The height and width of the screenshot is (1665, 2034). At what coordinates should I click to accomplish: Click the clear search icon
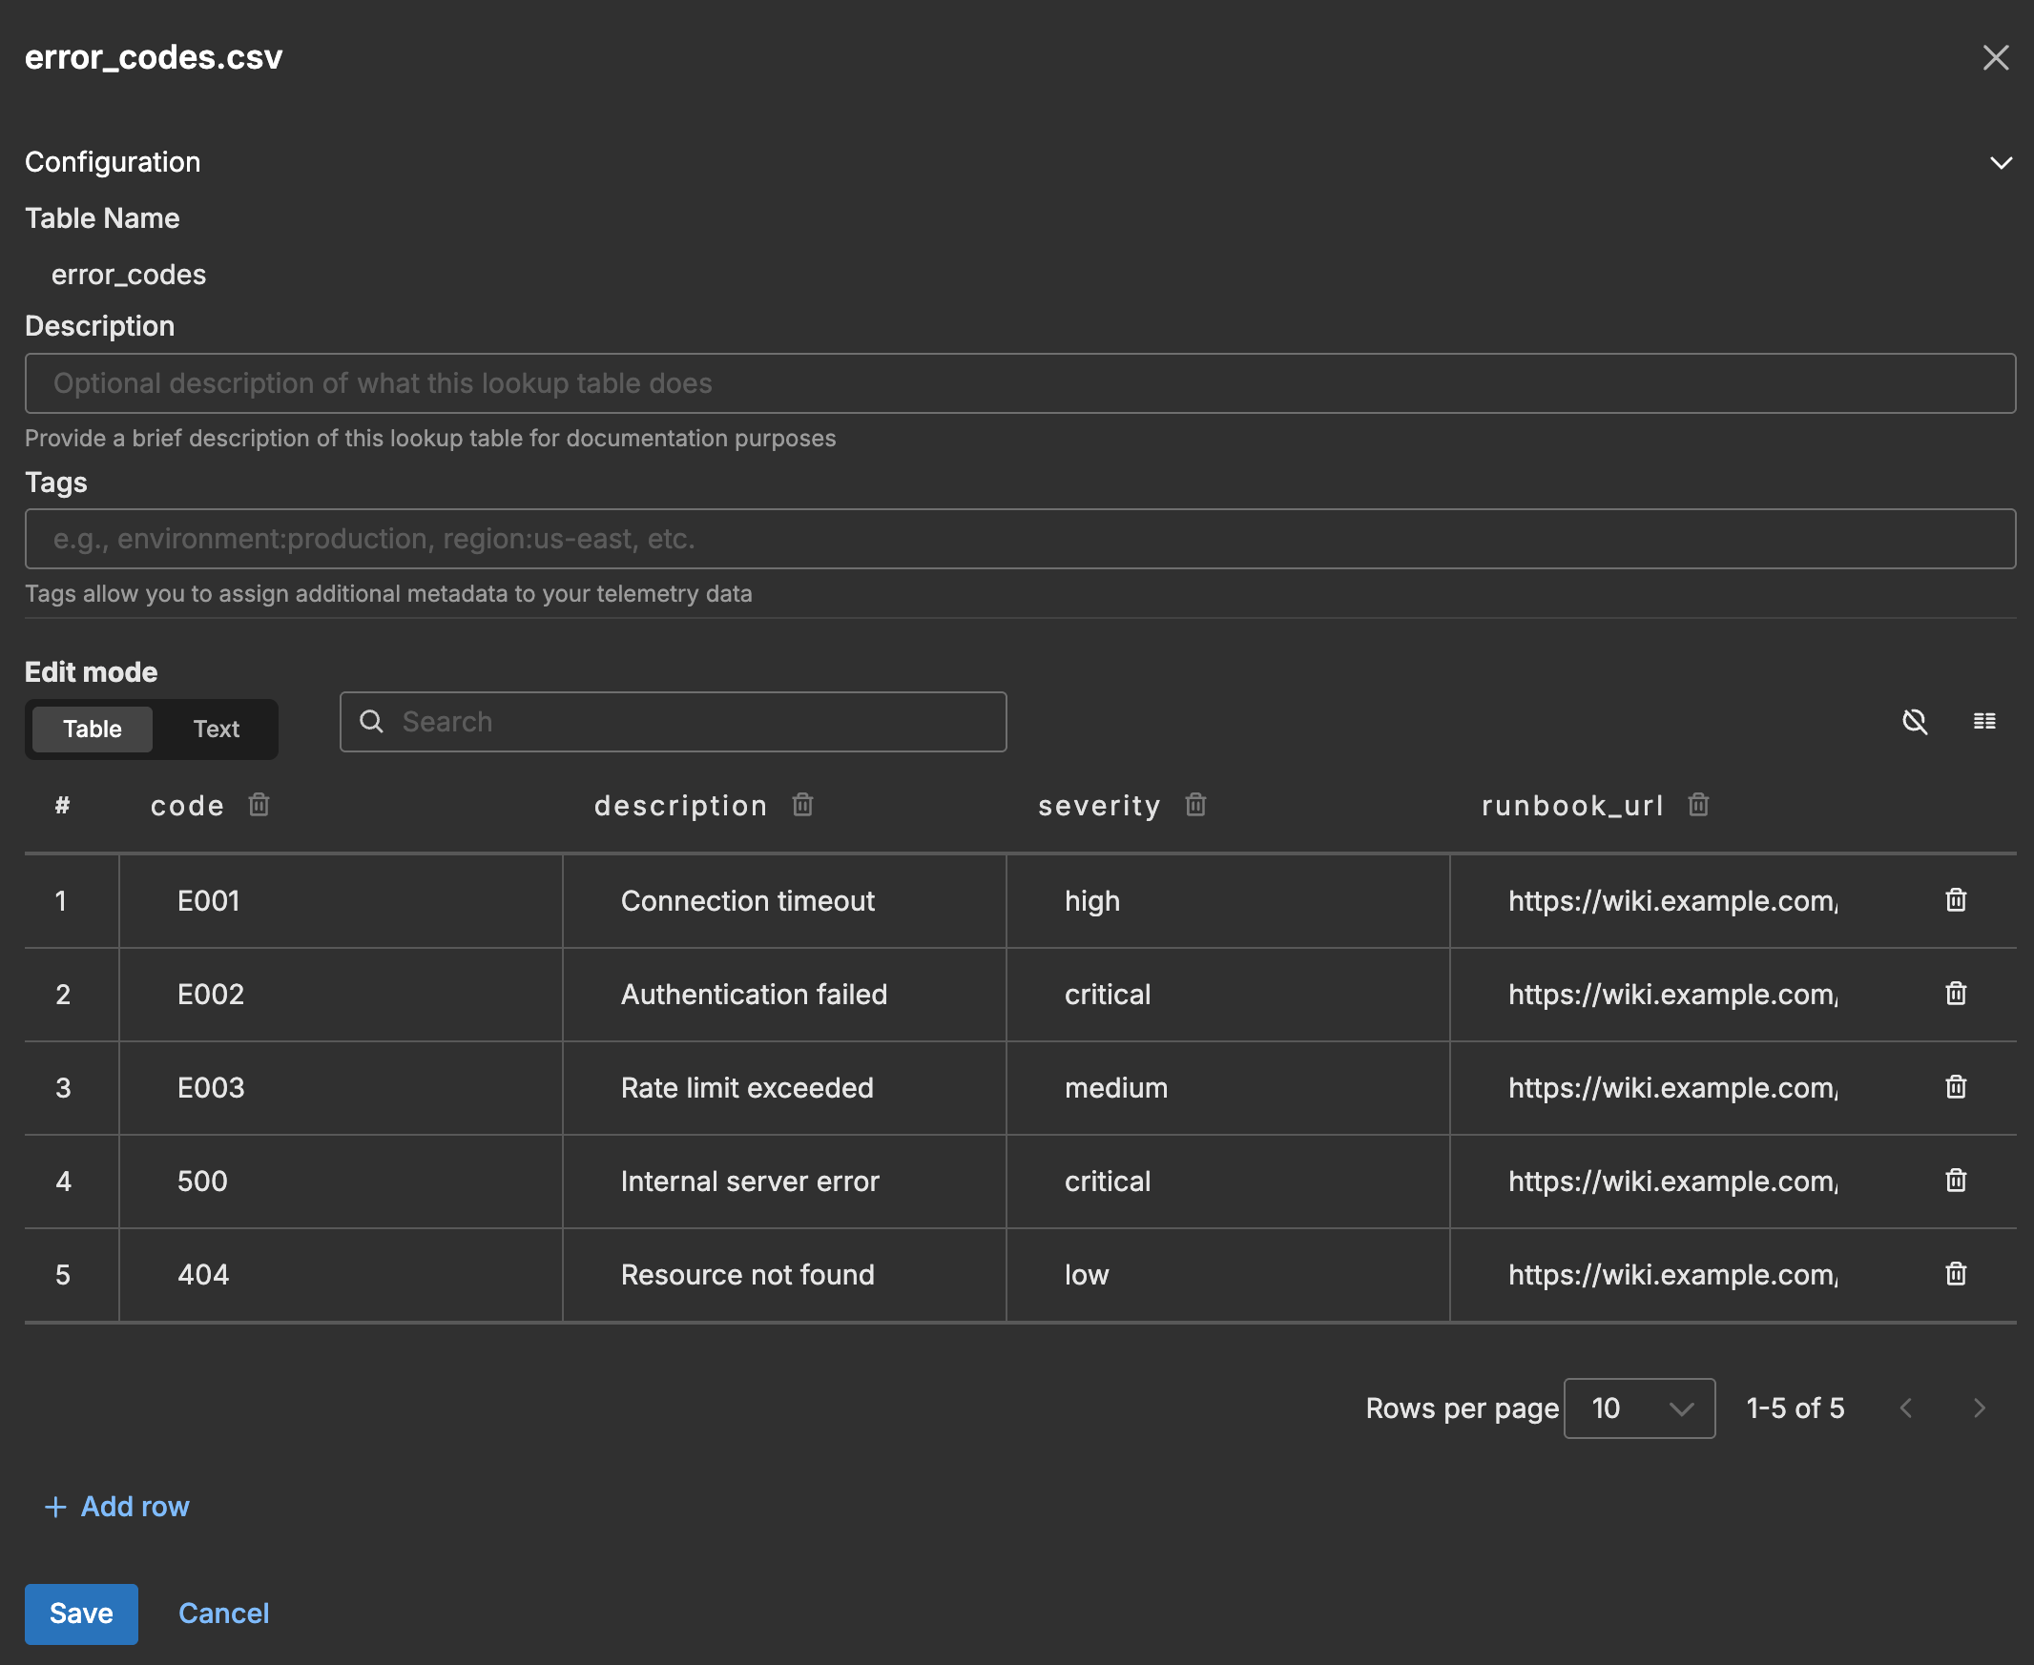tap(1916, 722)
